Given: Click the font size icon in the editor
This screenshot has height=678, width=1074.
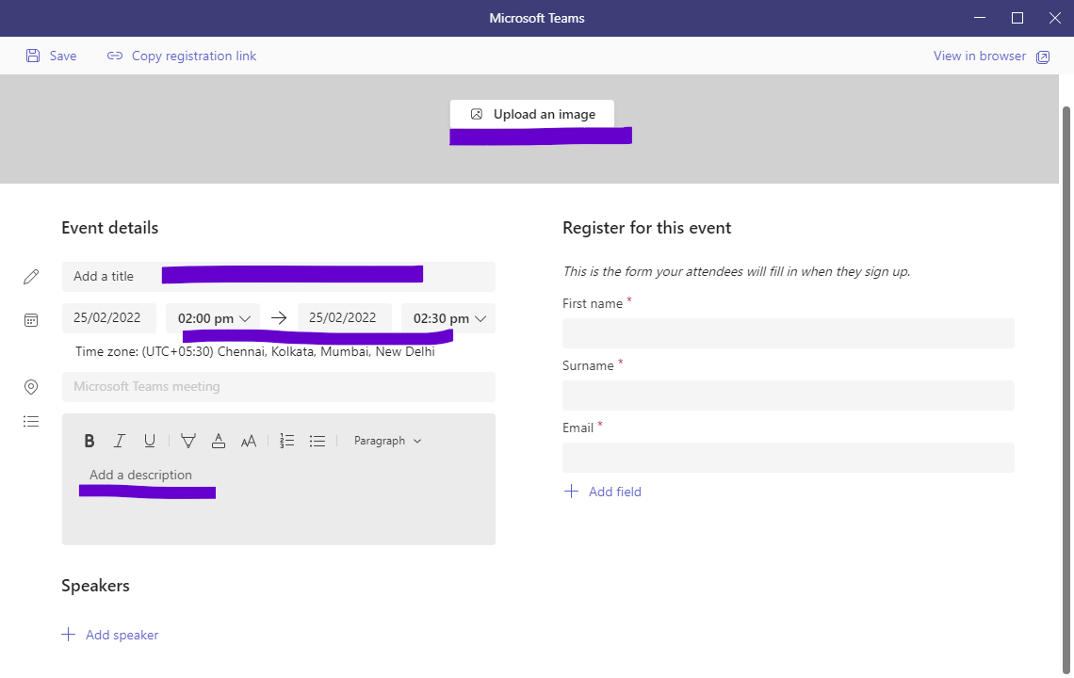Looking at the screenshot, I should pos(249,440).
